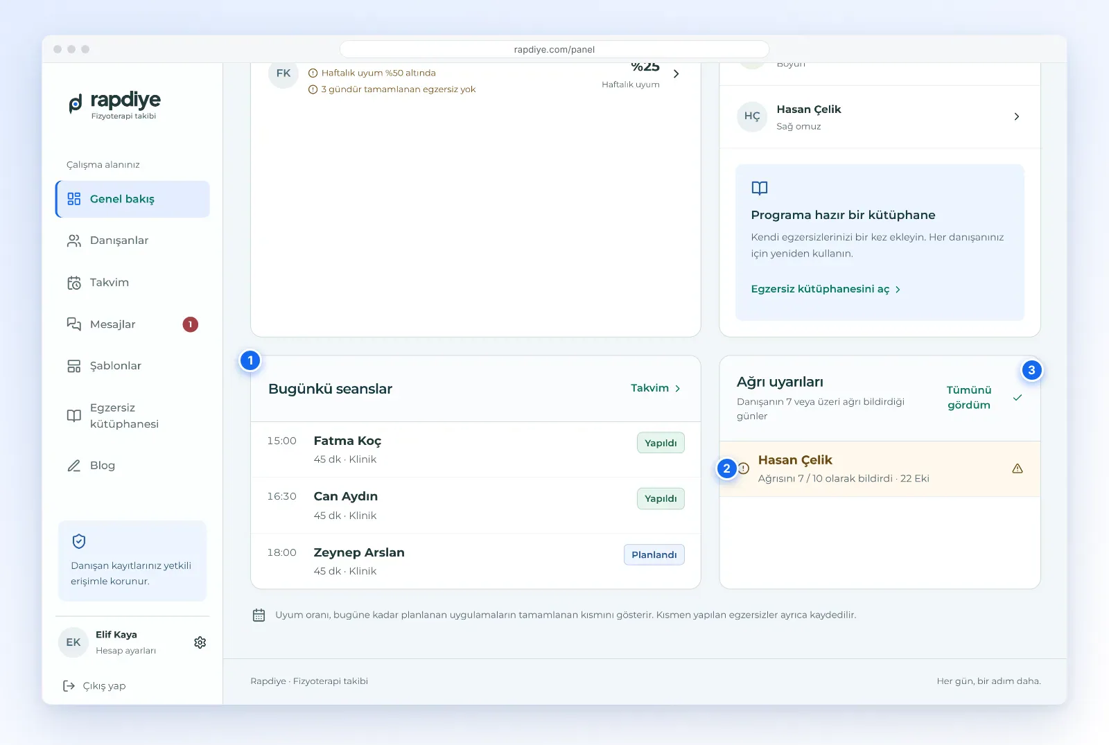Click the checkmark icon beside Tümünü gördüm

1018,398
